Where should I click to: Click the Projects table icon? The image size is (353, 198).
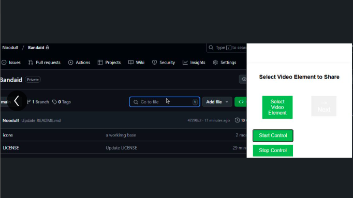pyautogui.click(x=100, y=63)
